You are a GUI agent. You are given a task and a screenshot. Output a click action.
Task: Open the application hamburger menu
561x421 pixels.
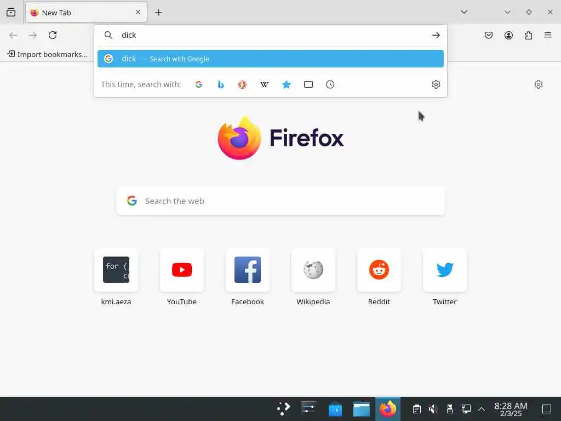coord(548,35)
